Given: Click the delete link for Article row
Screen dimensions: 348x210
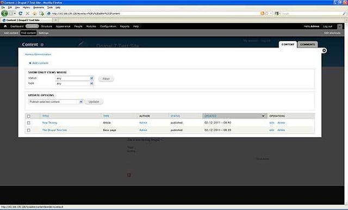Looking at the screenshot, I should pos(281,122).
